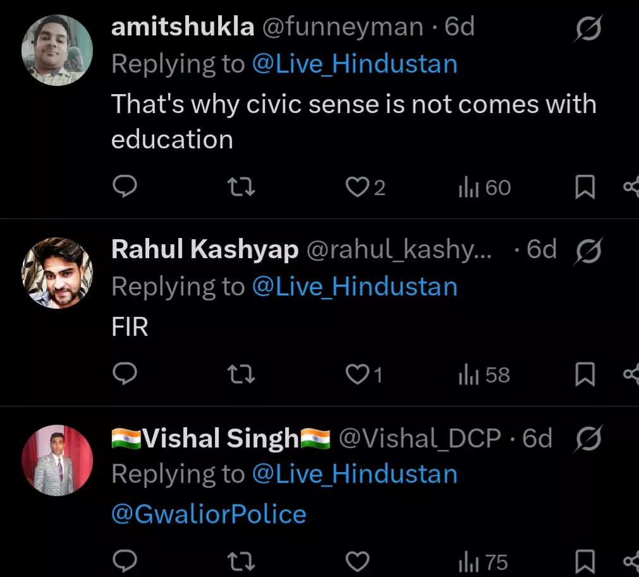The width and height of the screenshot is (639, 577).
Task: View analytics showing 60 views
Action: point(484,187)
